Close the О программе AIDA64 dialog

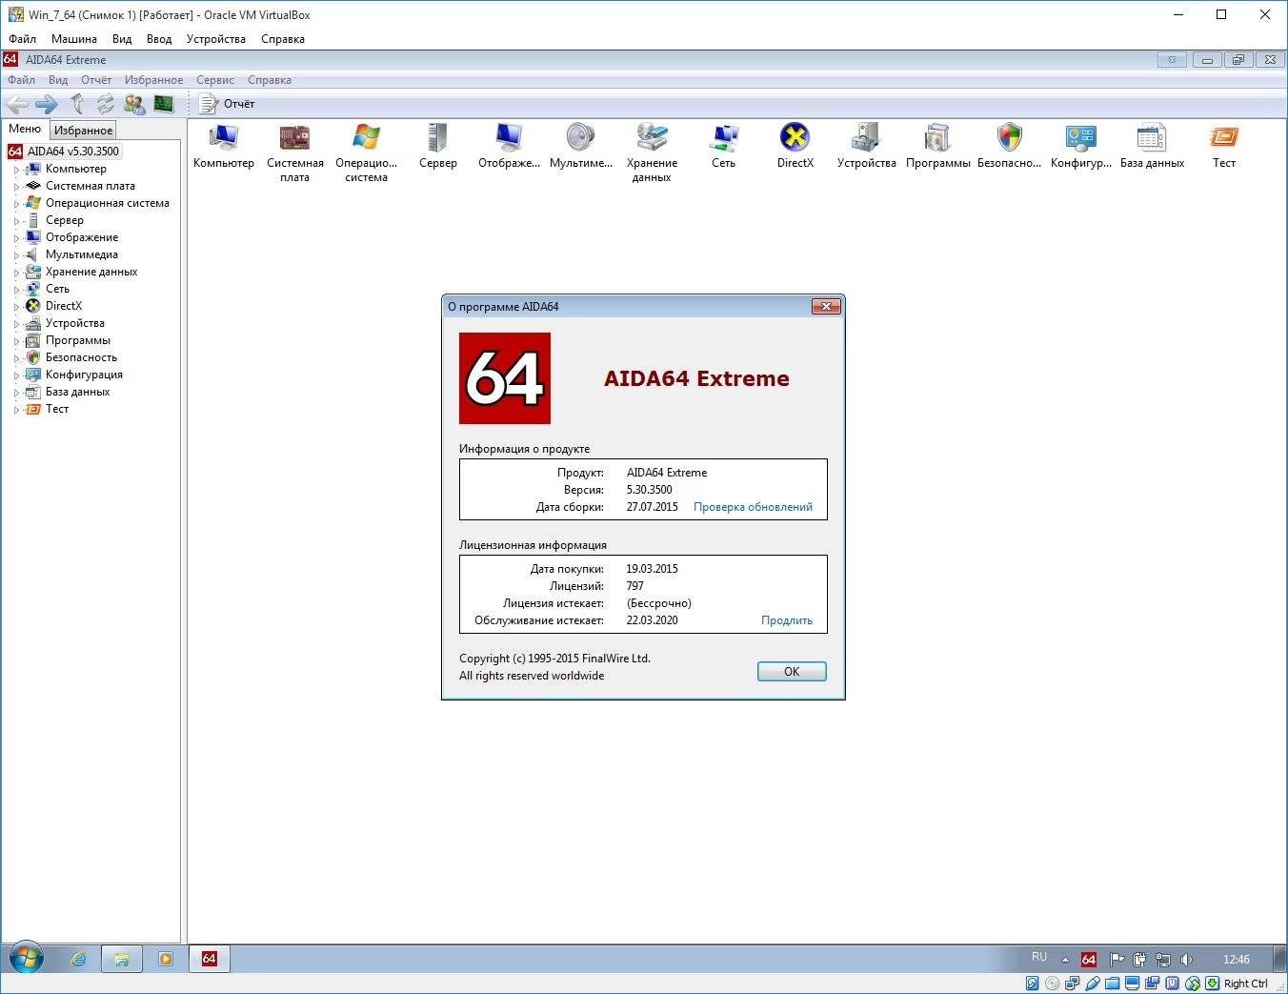(826, 306)
